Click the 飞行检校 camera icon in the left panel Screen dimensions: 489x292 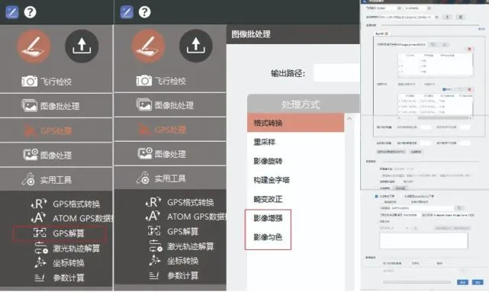(29, 82)
